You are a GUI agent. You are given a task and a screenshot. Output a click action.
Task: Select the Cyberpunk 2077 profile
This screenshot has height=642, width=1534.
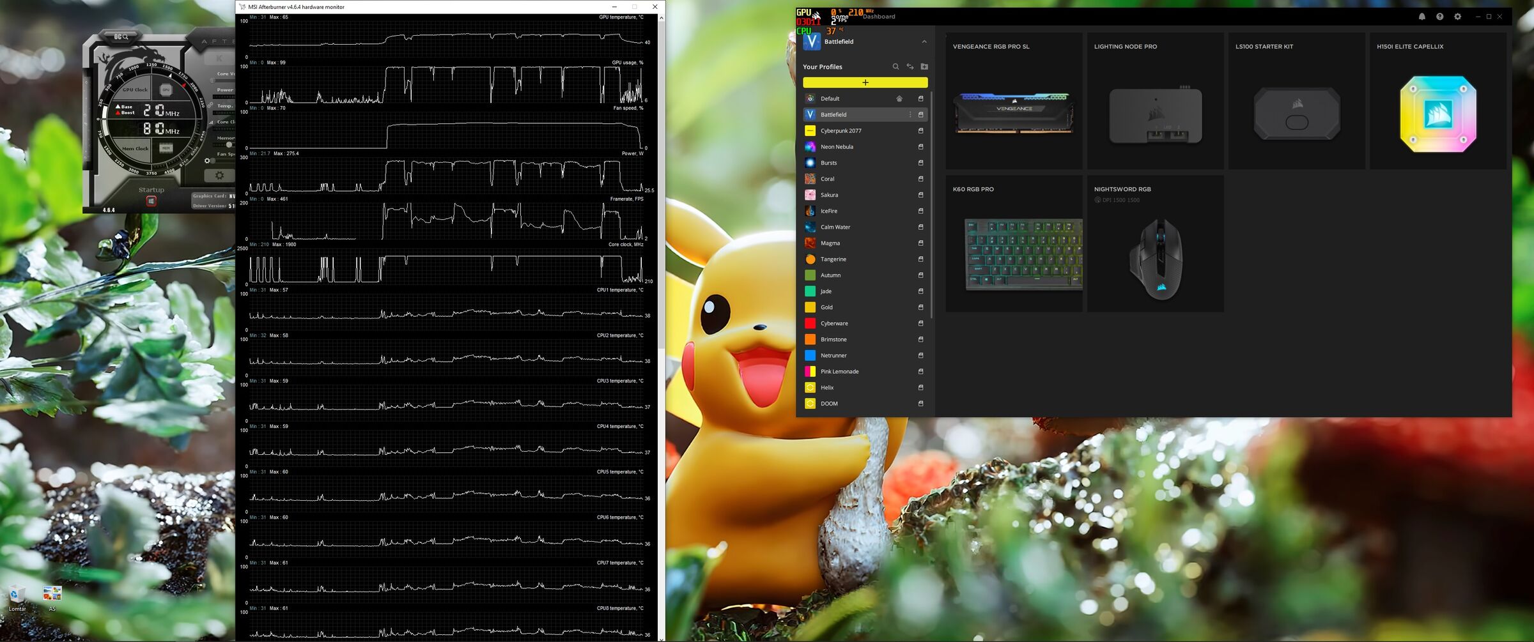point(865,130)
